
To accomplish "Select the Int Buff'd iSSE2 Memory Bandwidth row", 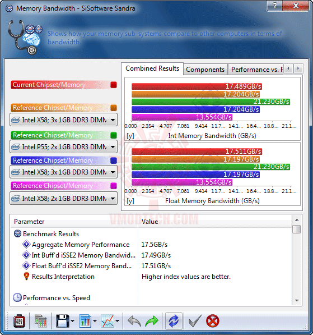I will pos(151,255).
